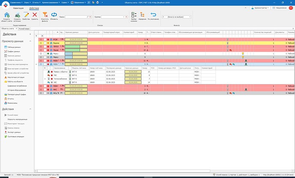Click the blue data-availability bar in gray Мерку row
The height and width of the screenshot is (178, 295).
69,57
